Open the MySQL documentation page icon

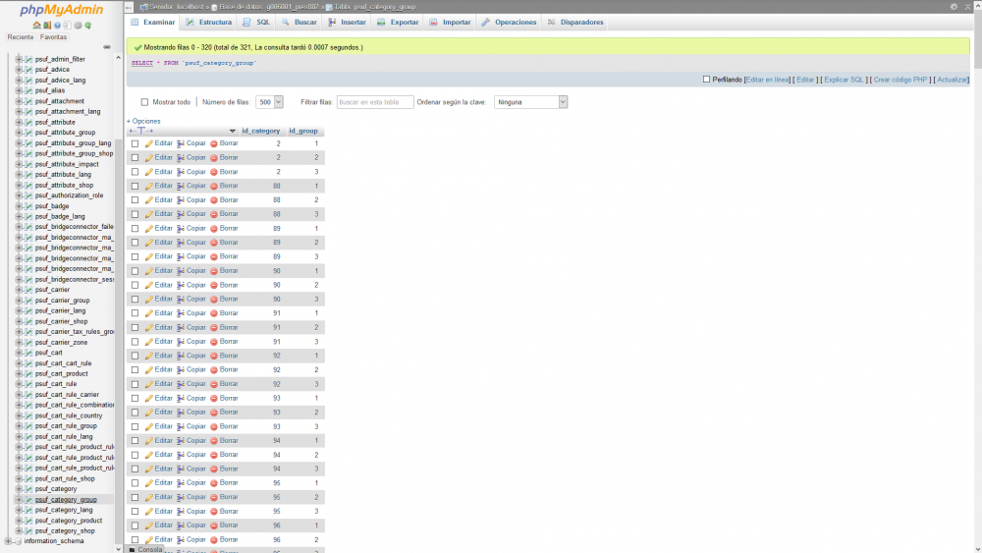[x=67, y=26]
